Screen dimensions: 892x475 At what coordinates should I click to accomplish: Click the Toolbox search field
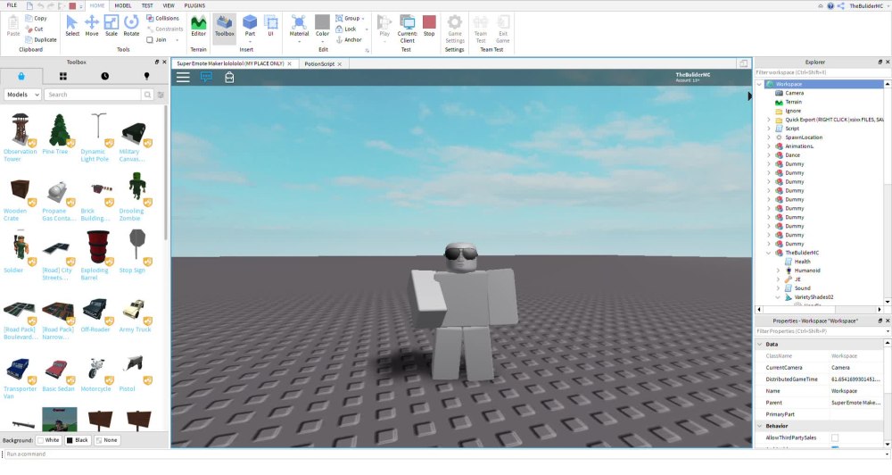(x=98, y=94)
